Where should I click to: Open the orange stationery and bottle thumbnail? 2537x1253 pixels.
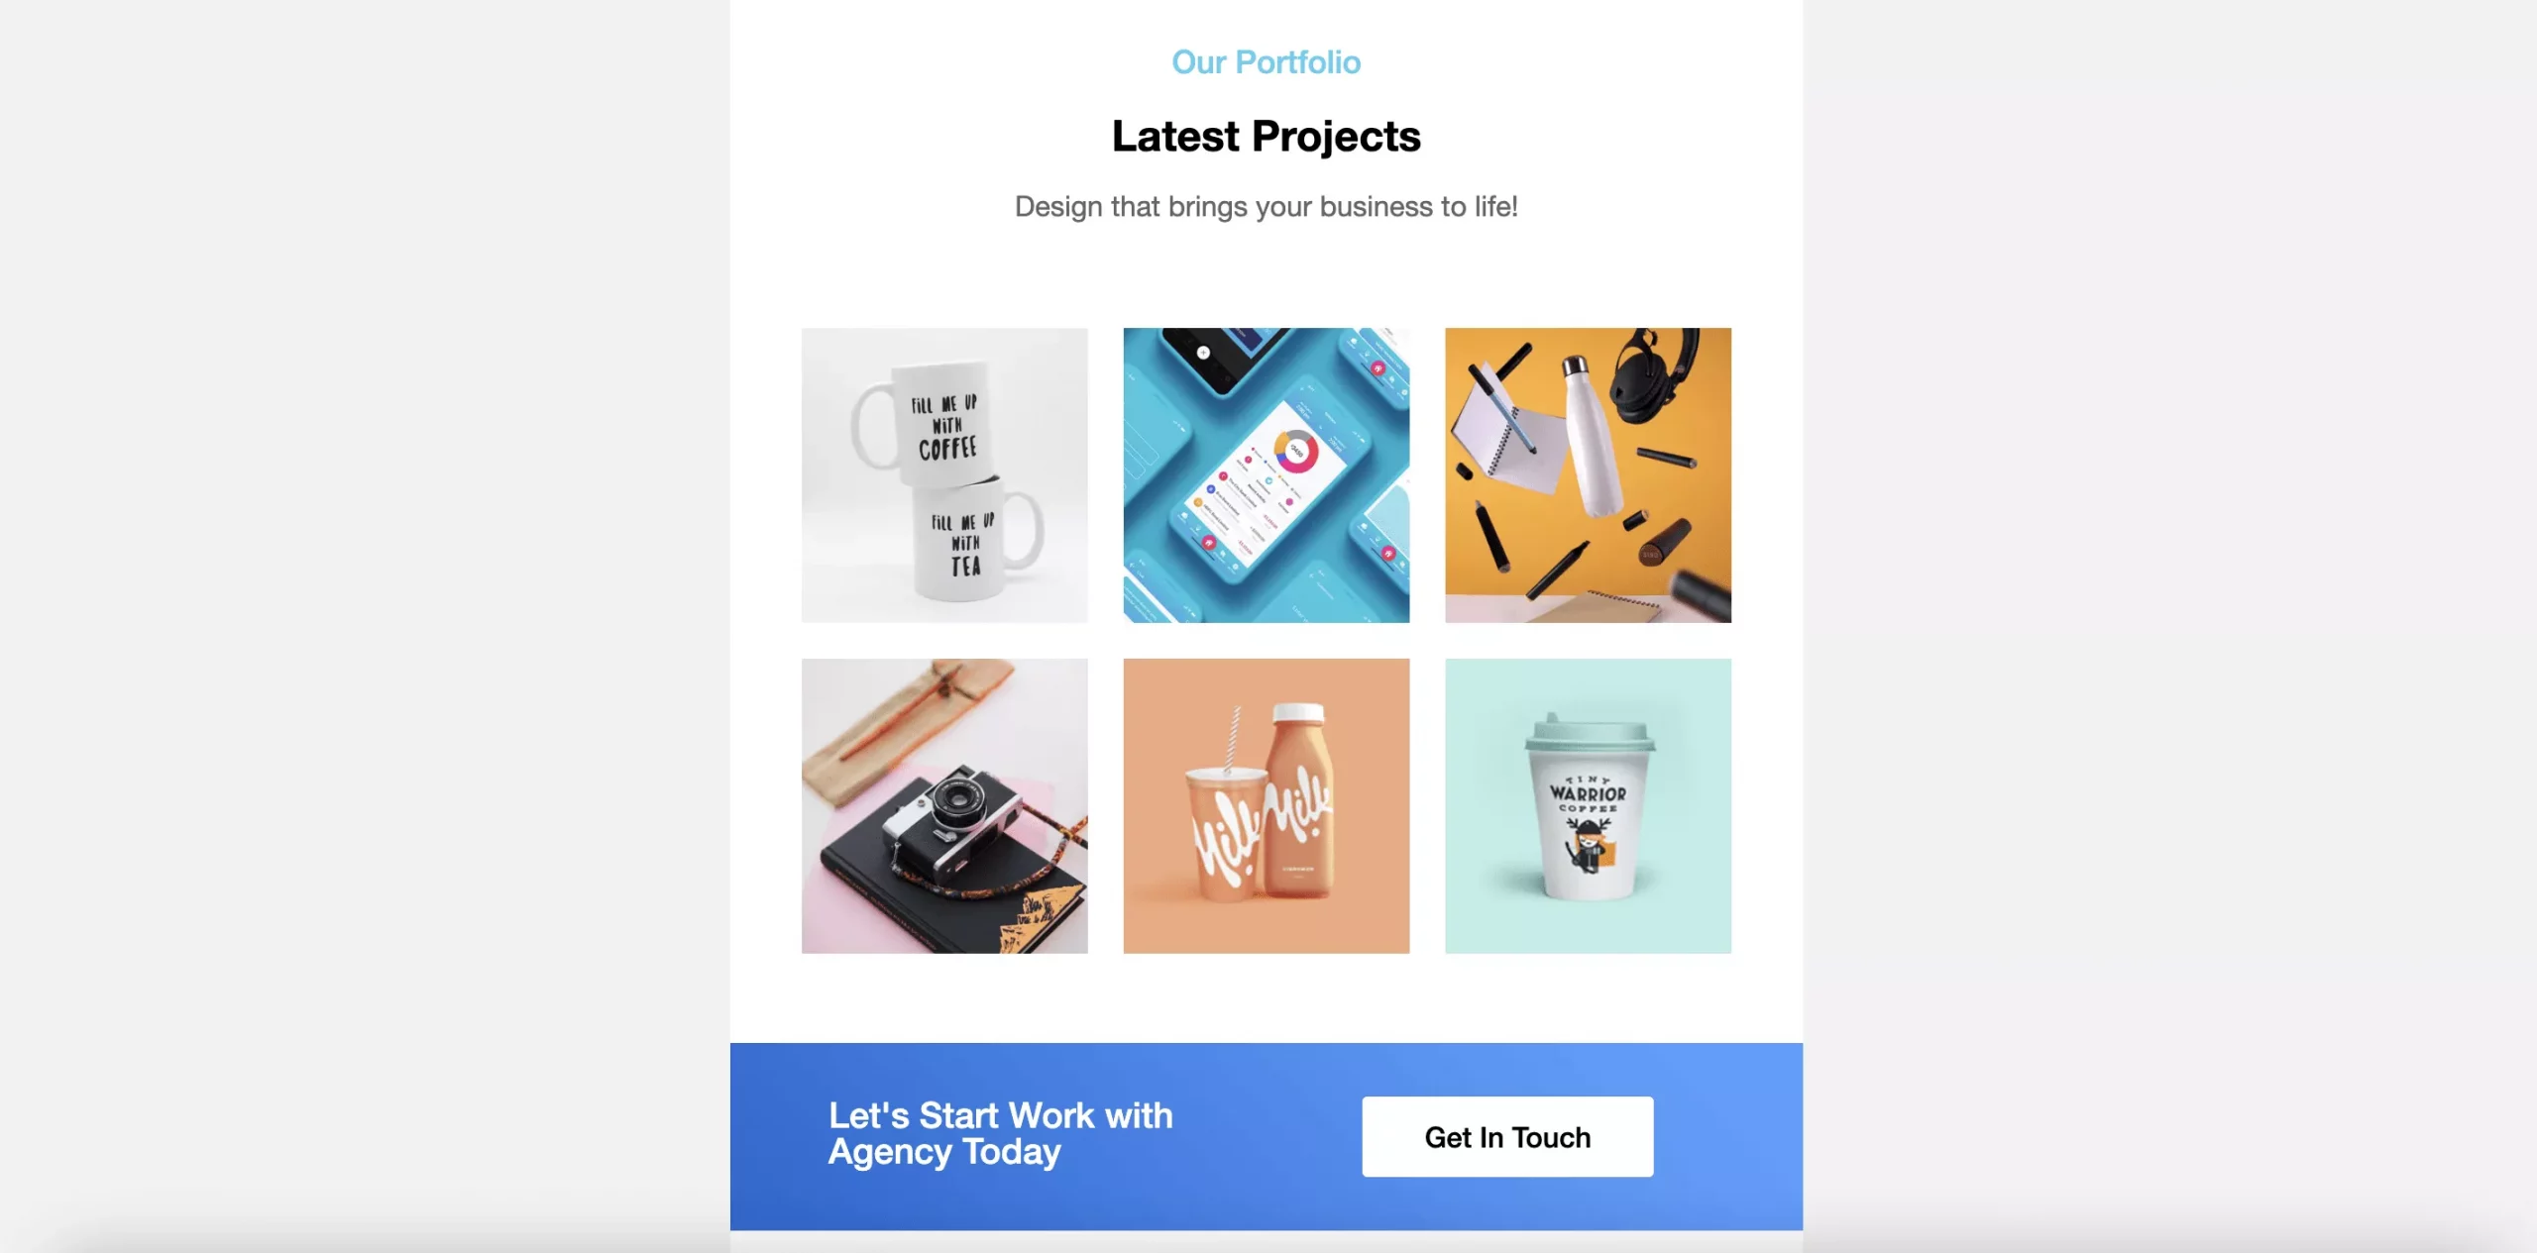1588,475
